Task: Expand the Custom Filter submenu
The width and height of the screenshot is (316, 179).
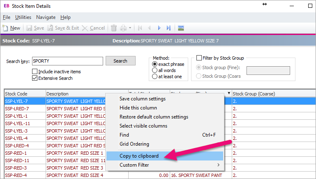Action: click(x=164, y=165)
